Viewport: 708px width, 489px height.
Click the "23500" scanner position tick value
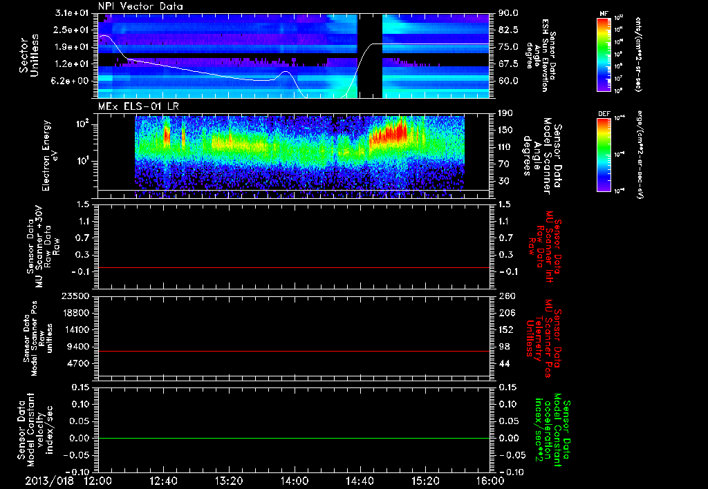76,296
